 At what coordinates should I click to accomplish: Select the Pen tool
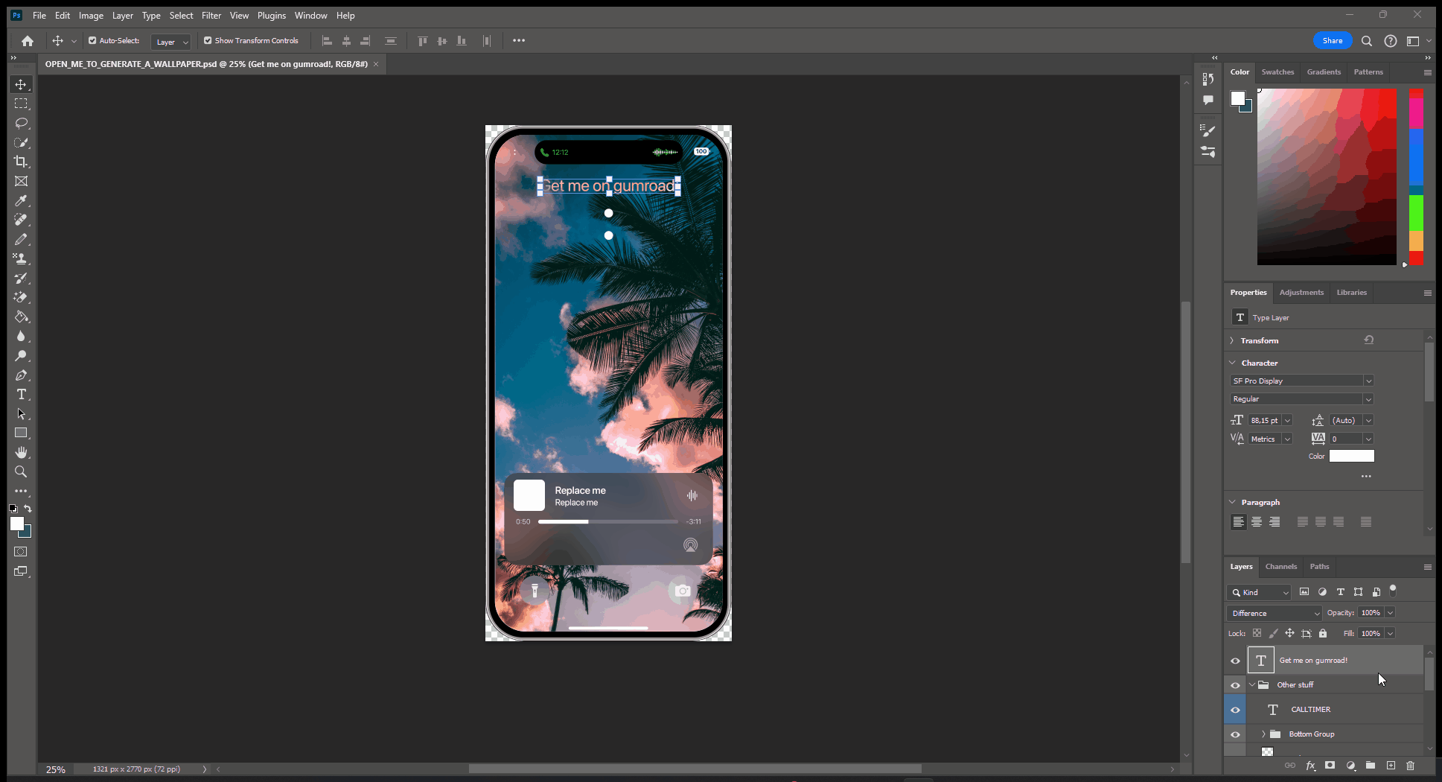click(x=21, y=375)
